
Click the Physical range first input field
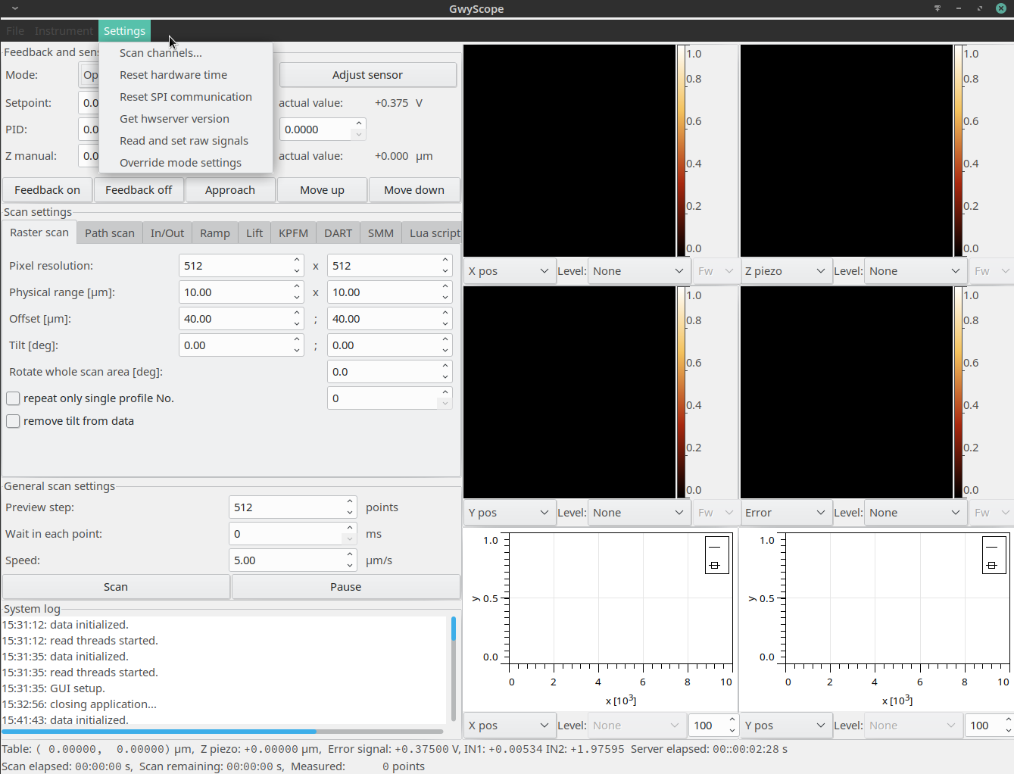tap(235, 292)
